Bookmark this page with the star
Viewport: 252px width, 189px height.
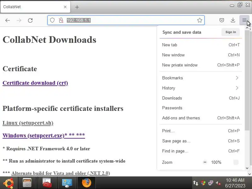point(200,20)
